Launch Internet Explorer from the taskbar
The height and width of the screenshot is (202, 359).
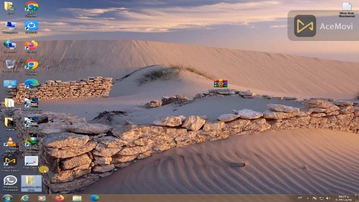[25, 198]
